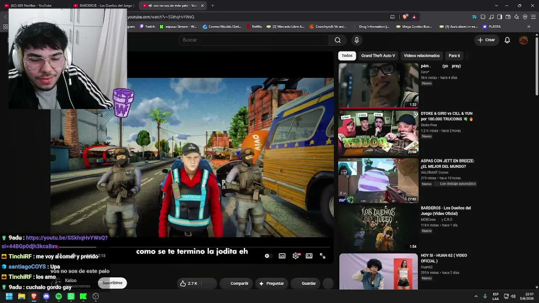The width and height of the screenshot is (539, 303).
Task: Click the translate extension icon in toolbar
Action: pyautogui.click(x=475, y=17)
